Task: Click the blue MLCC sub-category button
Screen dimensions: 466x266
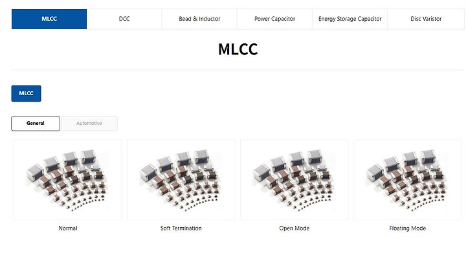Action: coord(26,93)
